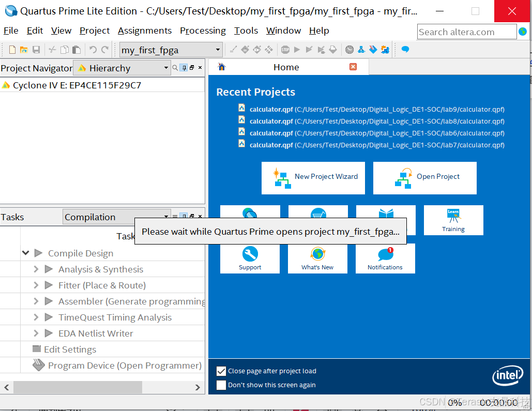Image resolution: width=532 pixels, height=411 pixels.
Task: Open recent project lab6 calculator.qpf
Action: coord(376,133)
